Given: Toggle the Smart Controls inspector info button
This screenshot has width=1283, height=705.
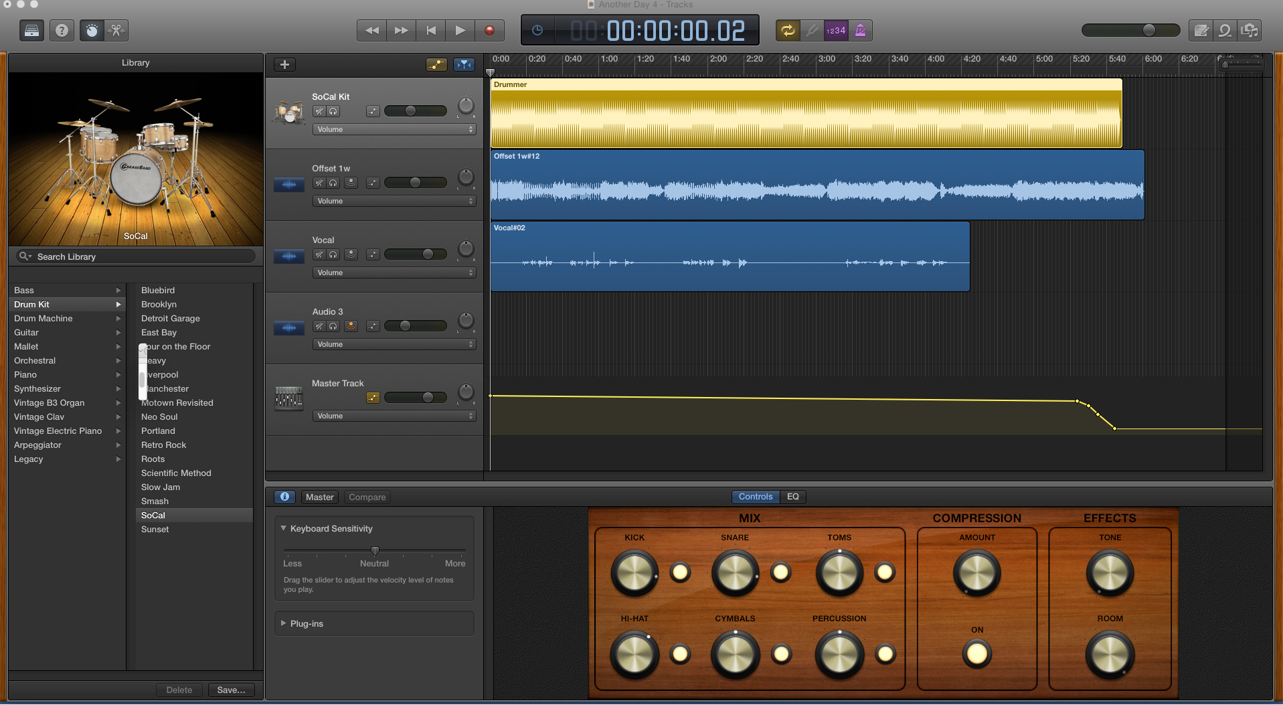Looking at the screenshot, I should coord(284,497).
